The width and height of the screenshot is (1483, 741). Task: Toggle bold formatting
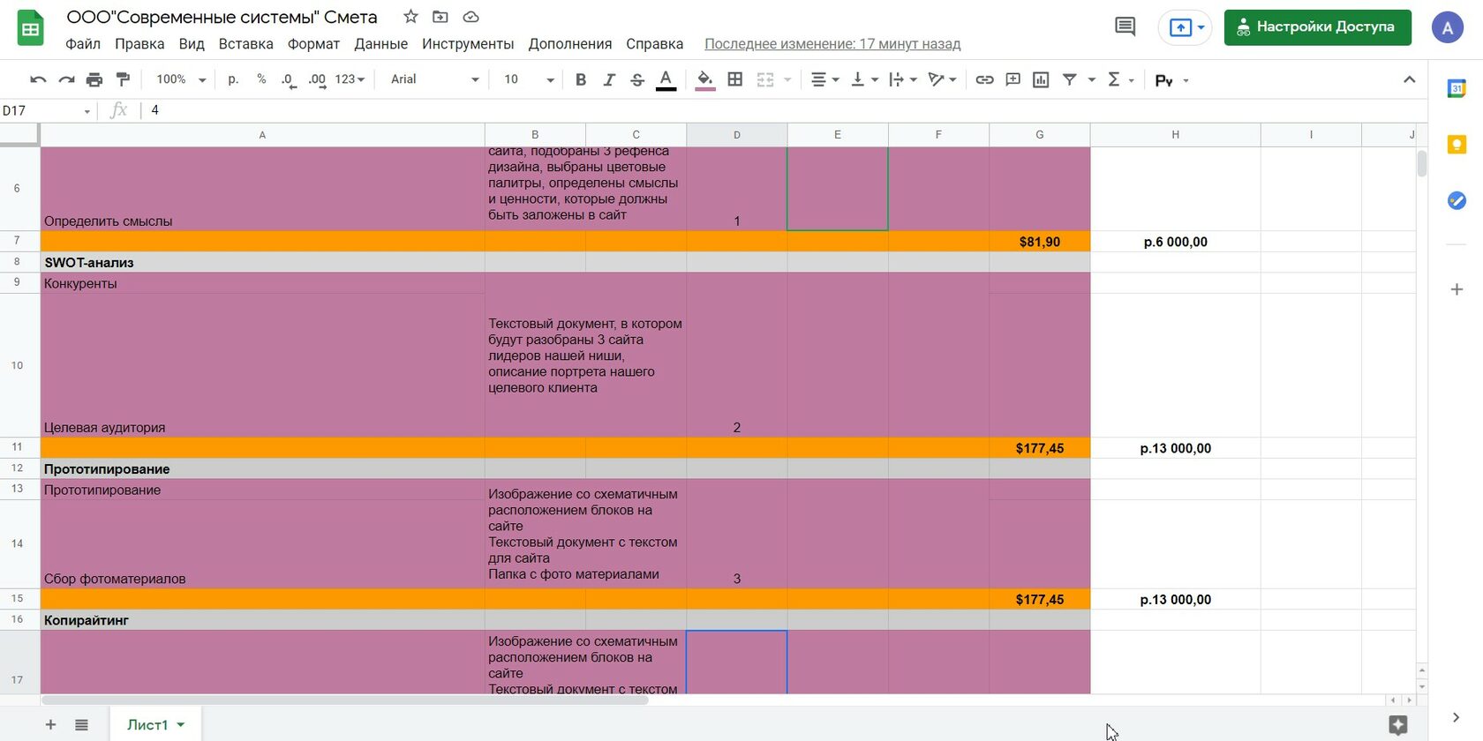coord(581,79)
